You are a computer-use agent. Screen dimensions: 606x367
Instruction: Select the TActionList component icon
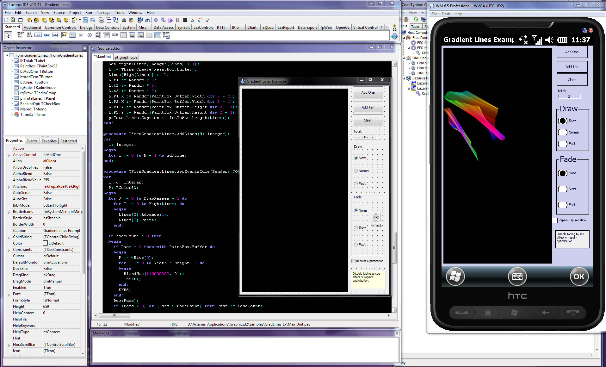click(x=166, y=35)
